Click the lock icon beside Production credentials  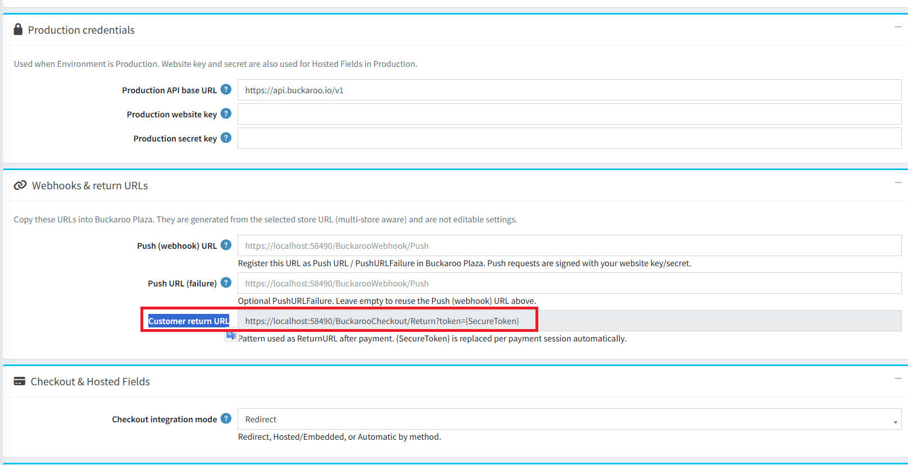[x=18, y=29]
